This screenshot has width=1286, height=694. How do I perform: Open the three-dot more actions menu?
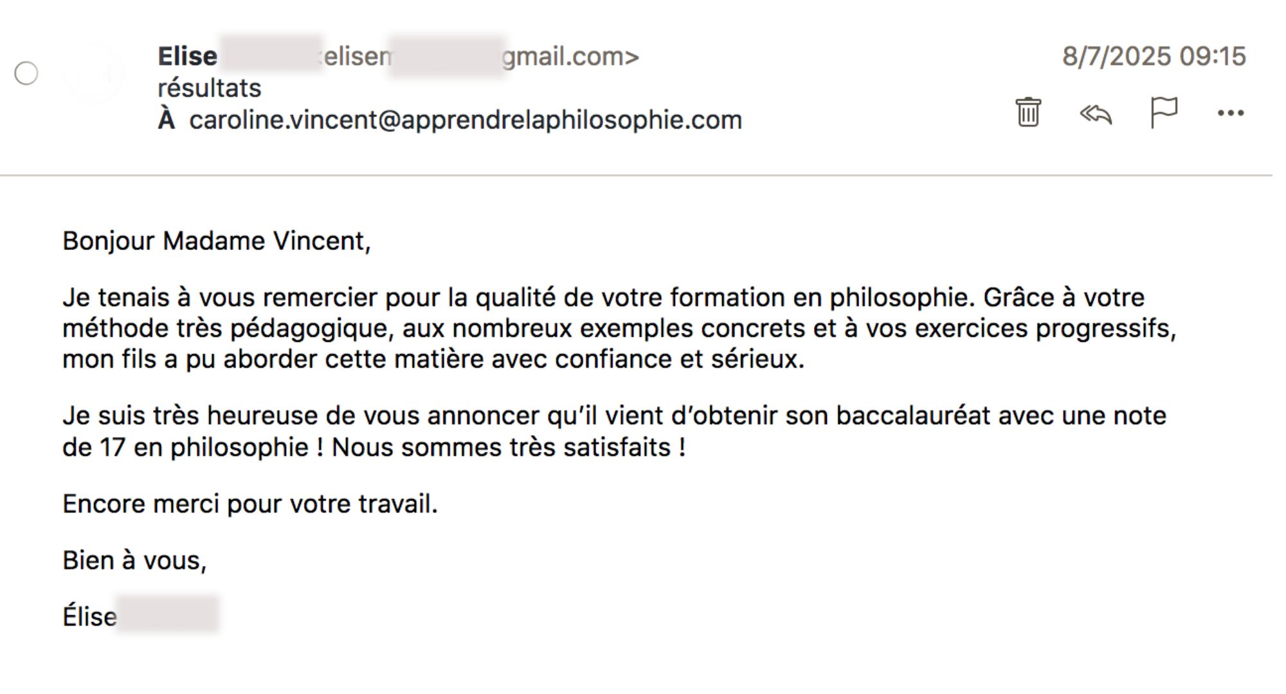1230,114
